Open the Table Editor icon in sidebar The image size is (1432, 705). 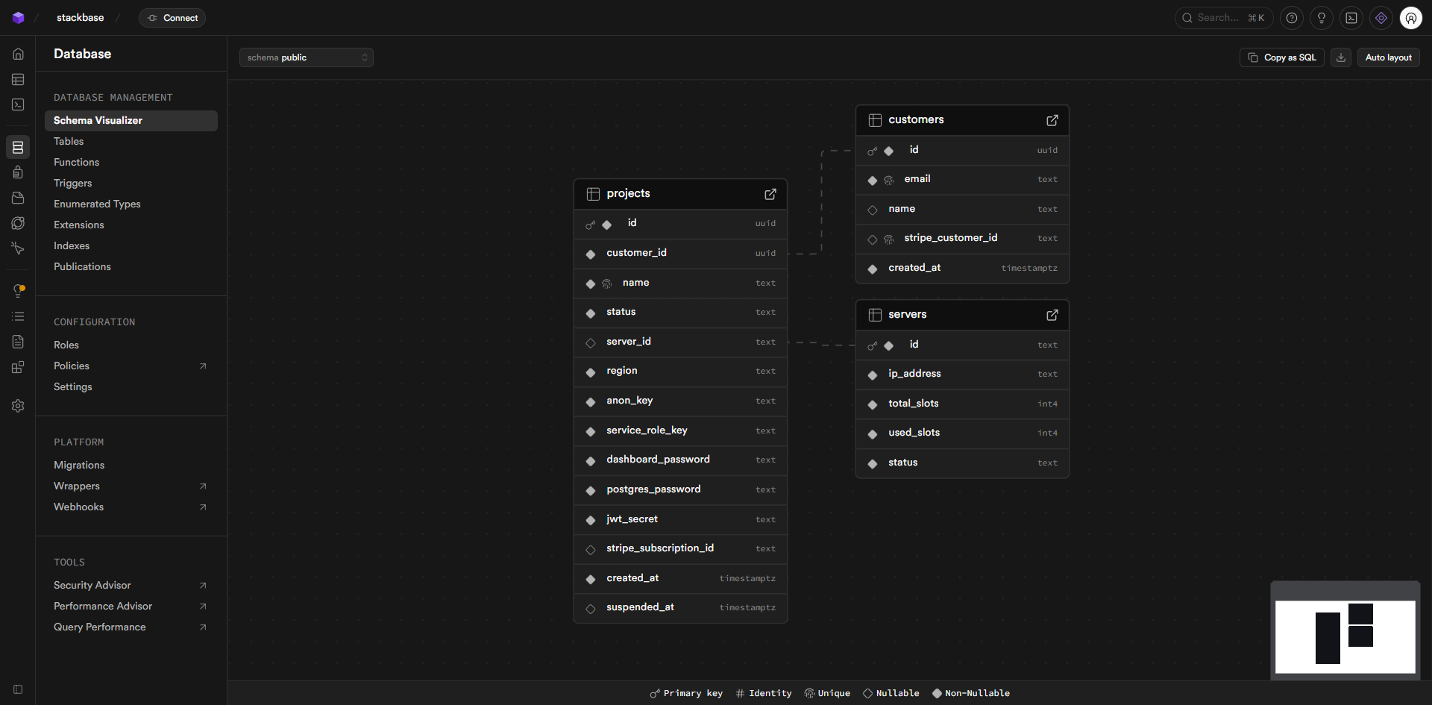coord(18,79)
